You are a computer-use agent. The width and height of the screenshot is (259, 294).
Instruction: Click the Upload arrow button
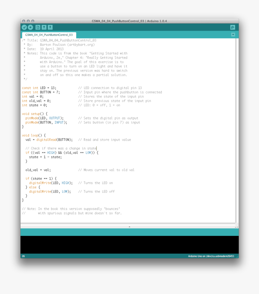(x=30, y=27)
